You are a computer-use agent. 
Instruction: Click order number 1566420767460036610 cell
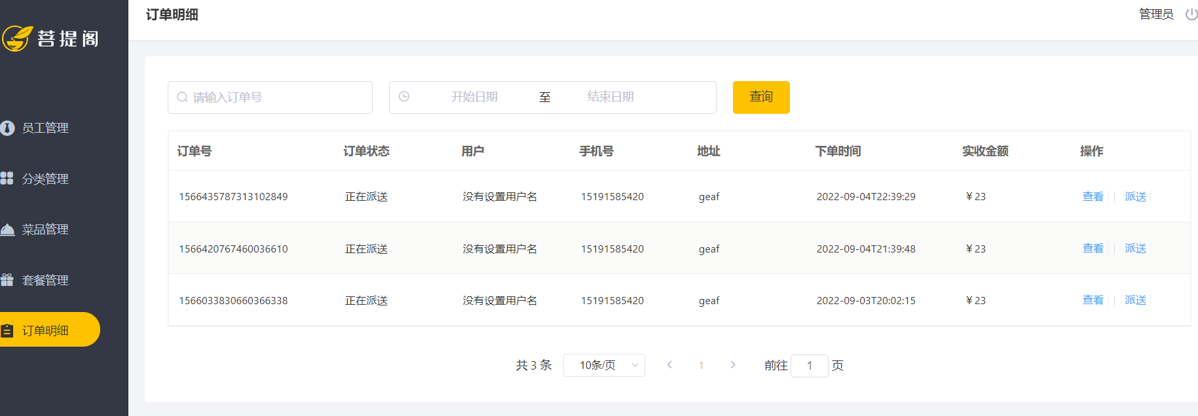point(233,249)
